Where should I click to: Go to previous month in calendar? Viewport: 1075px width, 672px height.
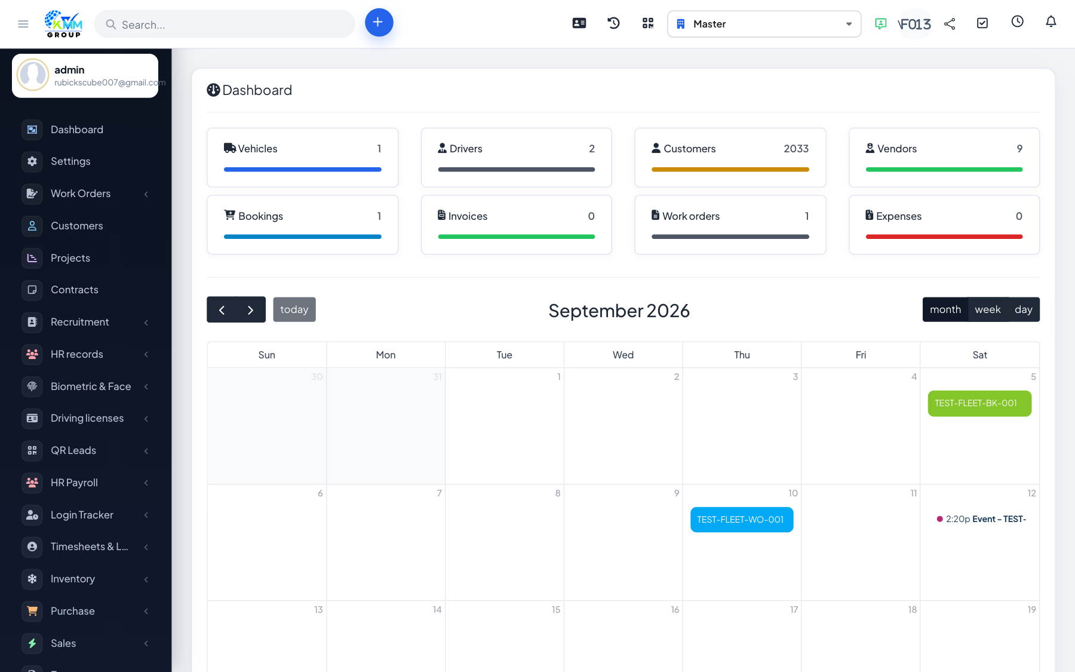tap(222, 310)
